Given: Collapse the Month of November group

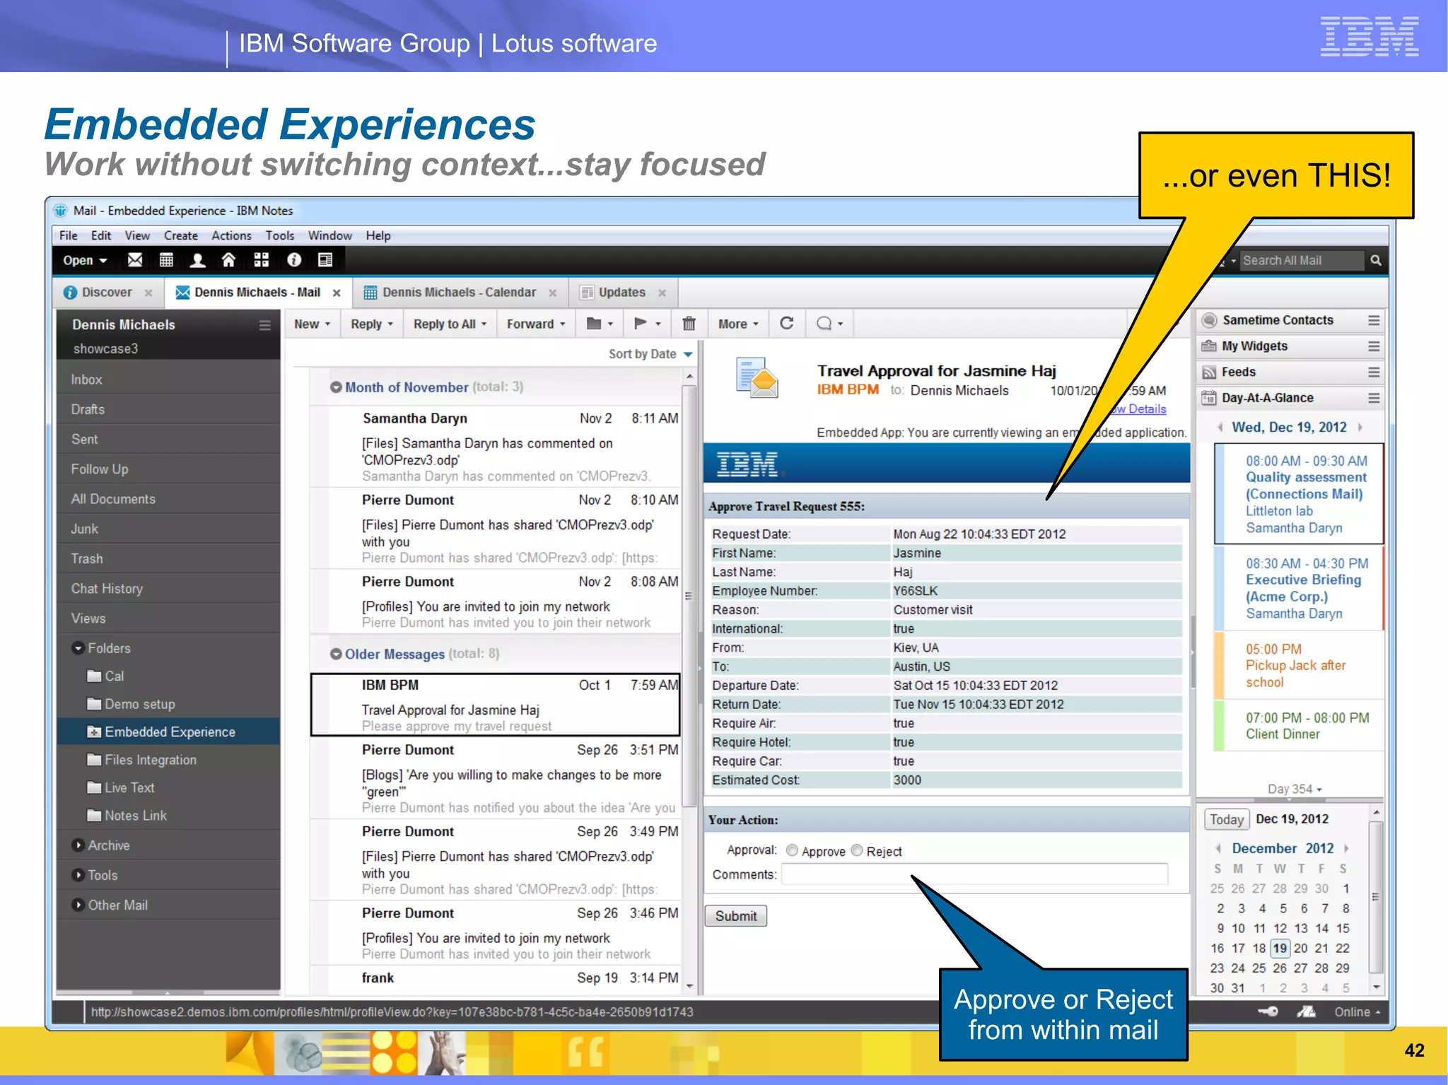Looking at the screenshot, I should click(x=337, y=387).
